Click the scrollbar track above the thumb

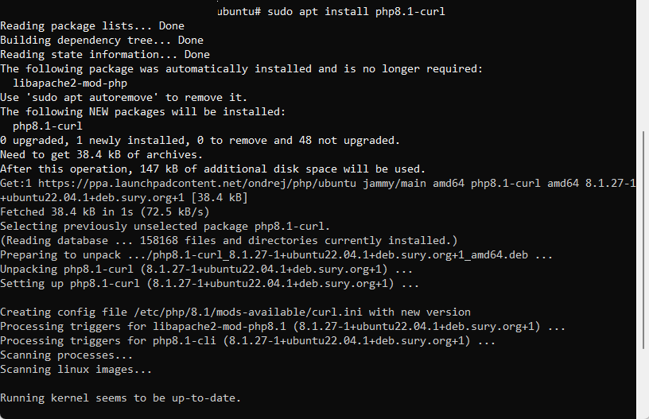point(643,65)
